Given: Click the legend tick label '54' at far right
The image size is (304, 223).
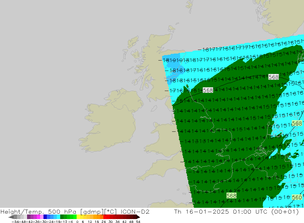Looking at the screenshot, I should tap(138, 222).
